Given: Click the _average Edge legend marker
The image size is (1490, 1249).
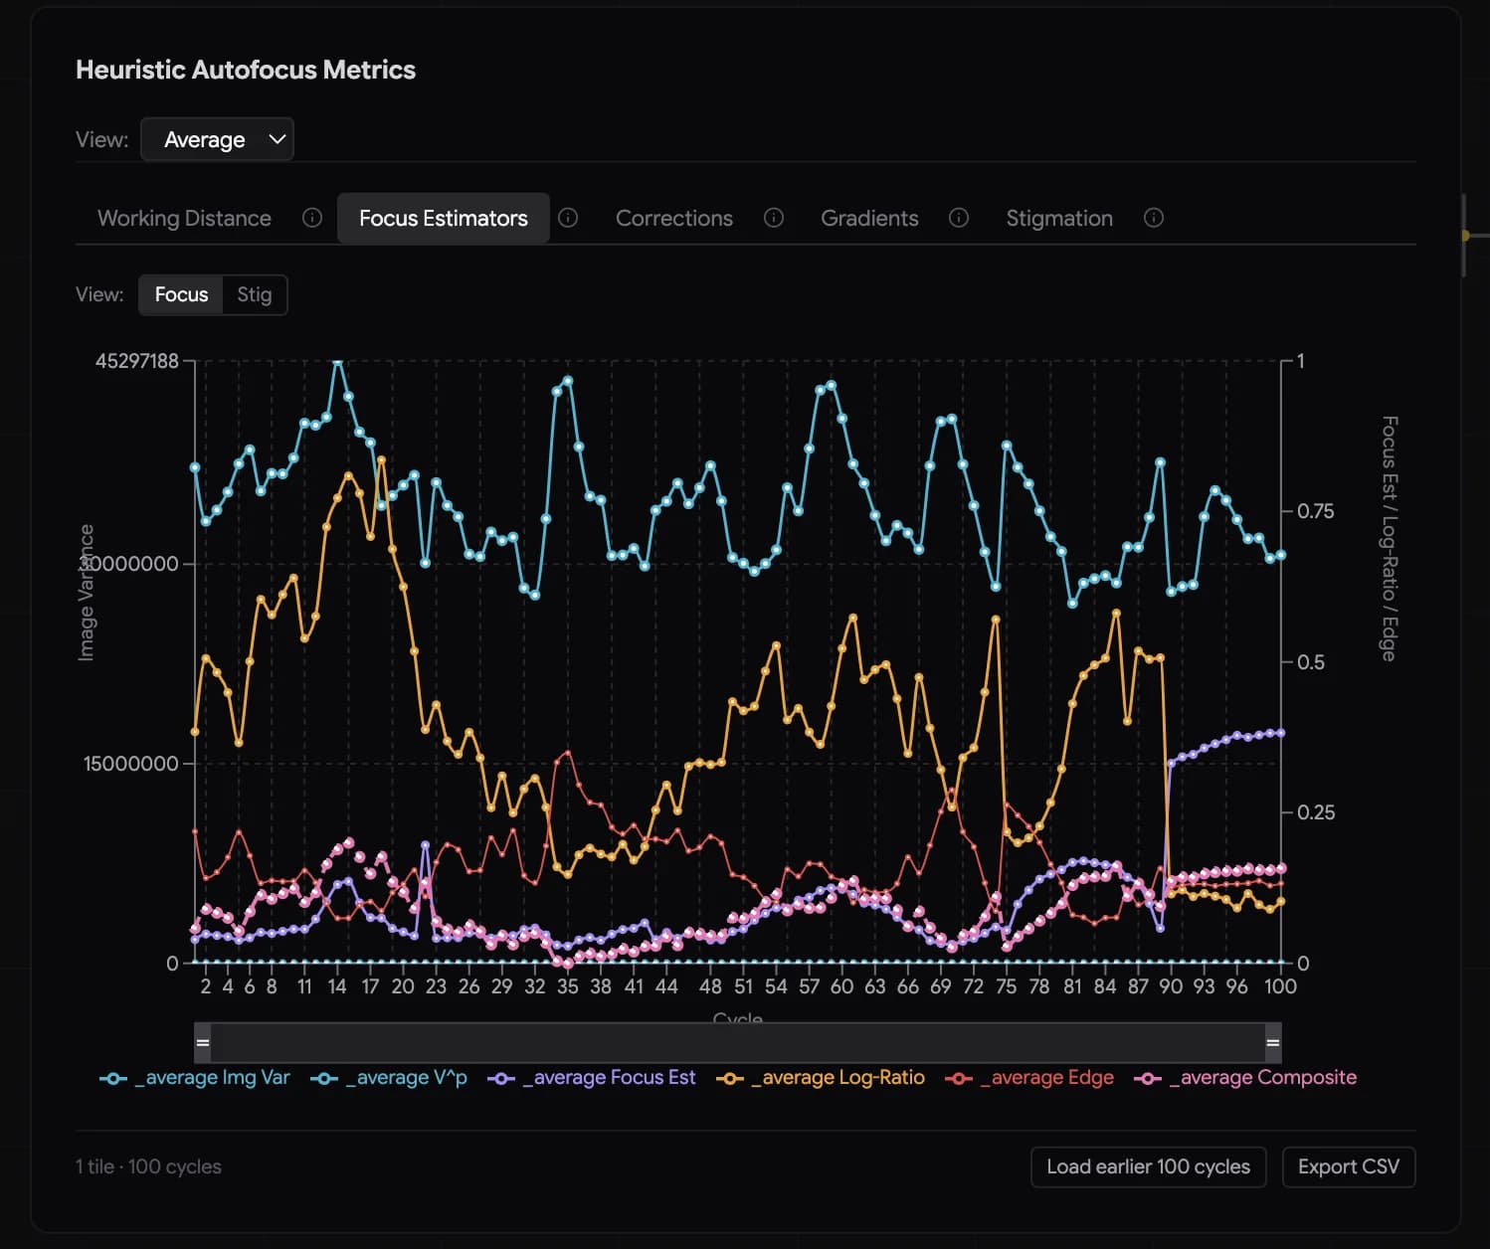Looking at the screenshot, I should (958, 1077).
